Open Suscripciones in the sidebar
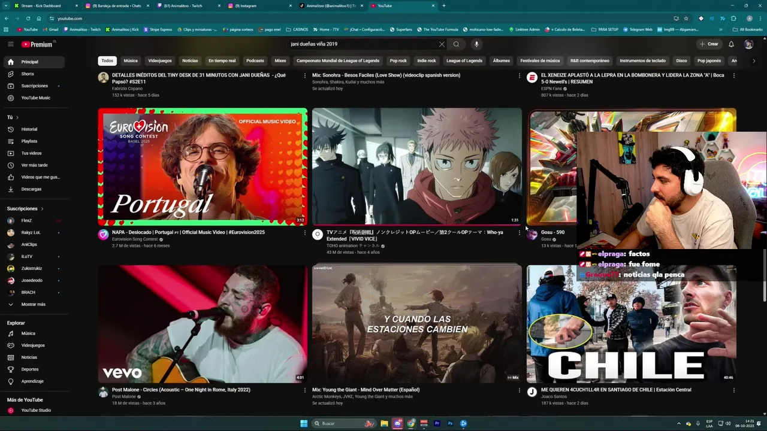This screenshot has width=767, height=431. click(x=33, y=86)
